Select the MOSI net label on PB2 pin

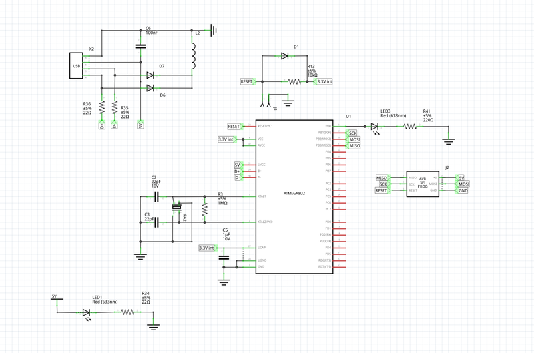[354, 139]
